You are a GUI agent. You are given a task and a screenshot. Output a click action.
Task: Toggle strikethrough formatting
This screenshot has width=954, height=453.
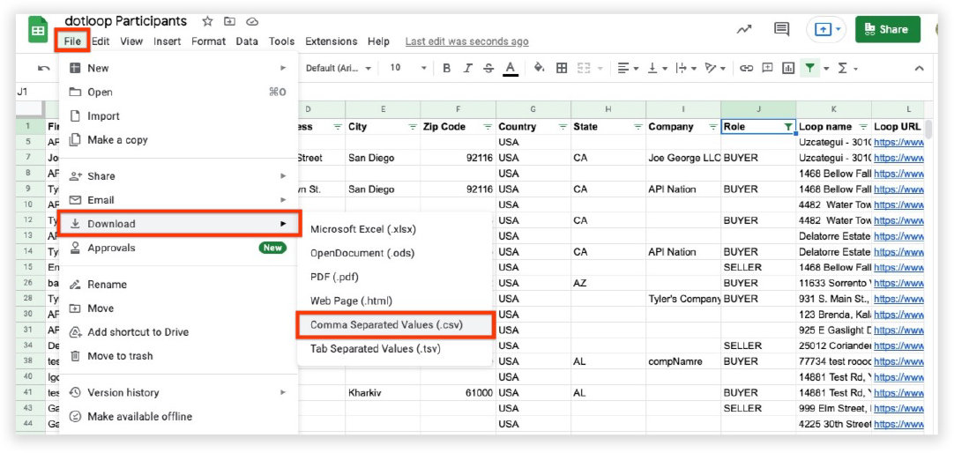488,68
